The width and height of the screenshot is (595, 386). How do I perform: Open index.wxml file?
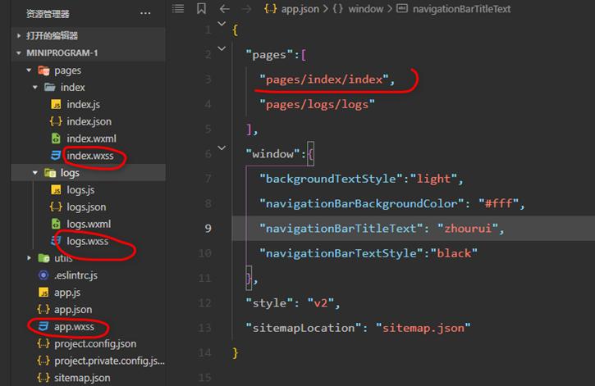(x=91, y=139)
